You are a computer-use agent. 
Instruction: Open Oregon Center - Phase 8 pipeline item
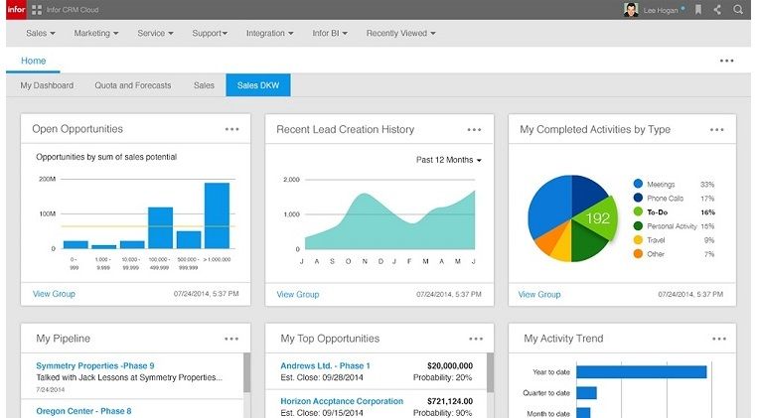83,411
